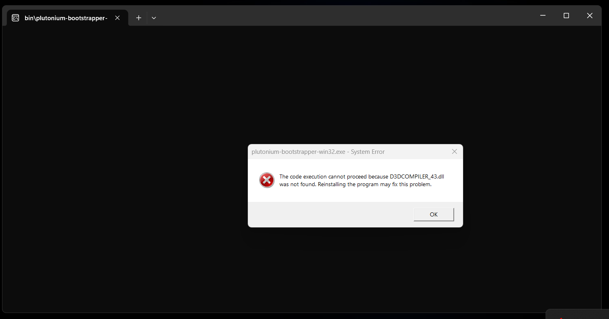
Task: Close the Windows Terminal window
Action: click(590, 16)
